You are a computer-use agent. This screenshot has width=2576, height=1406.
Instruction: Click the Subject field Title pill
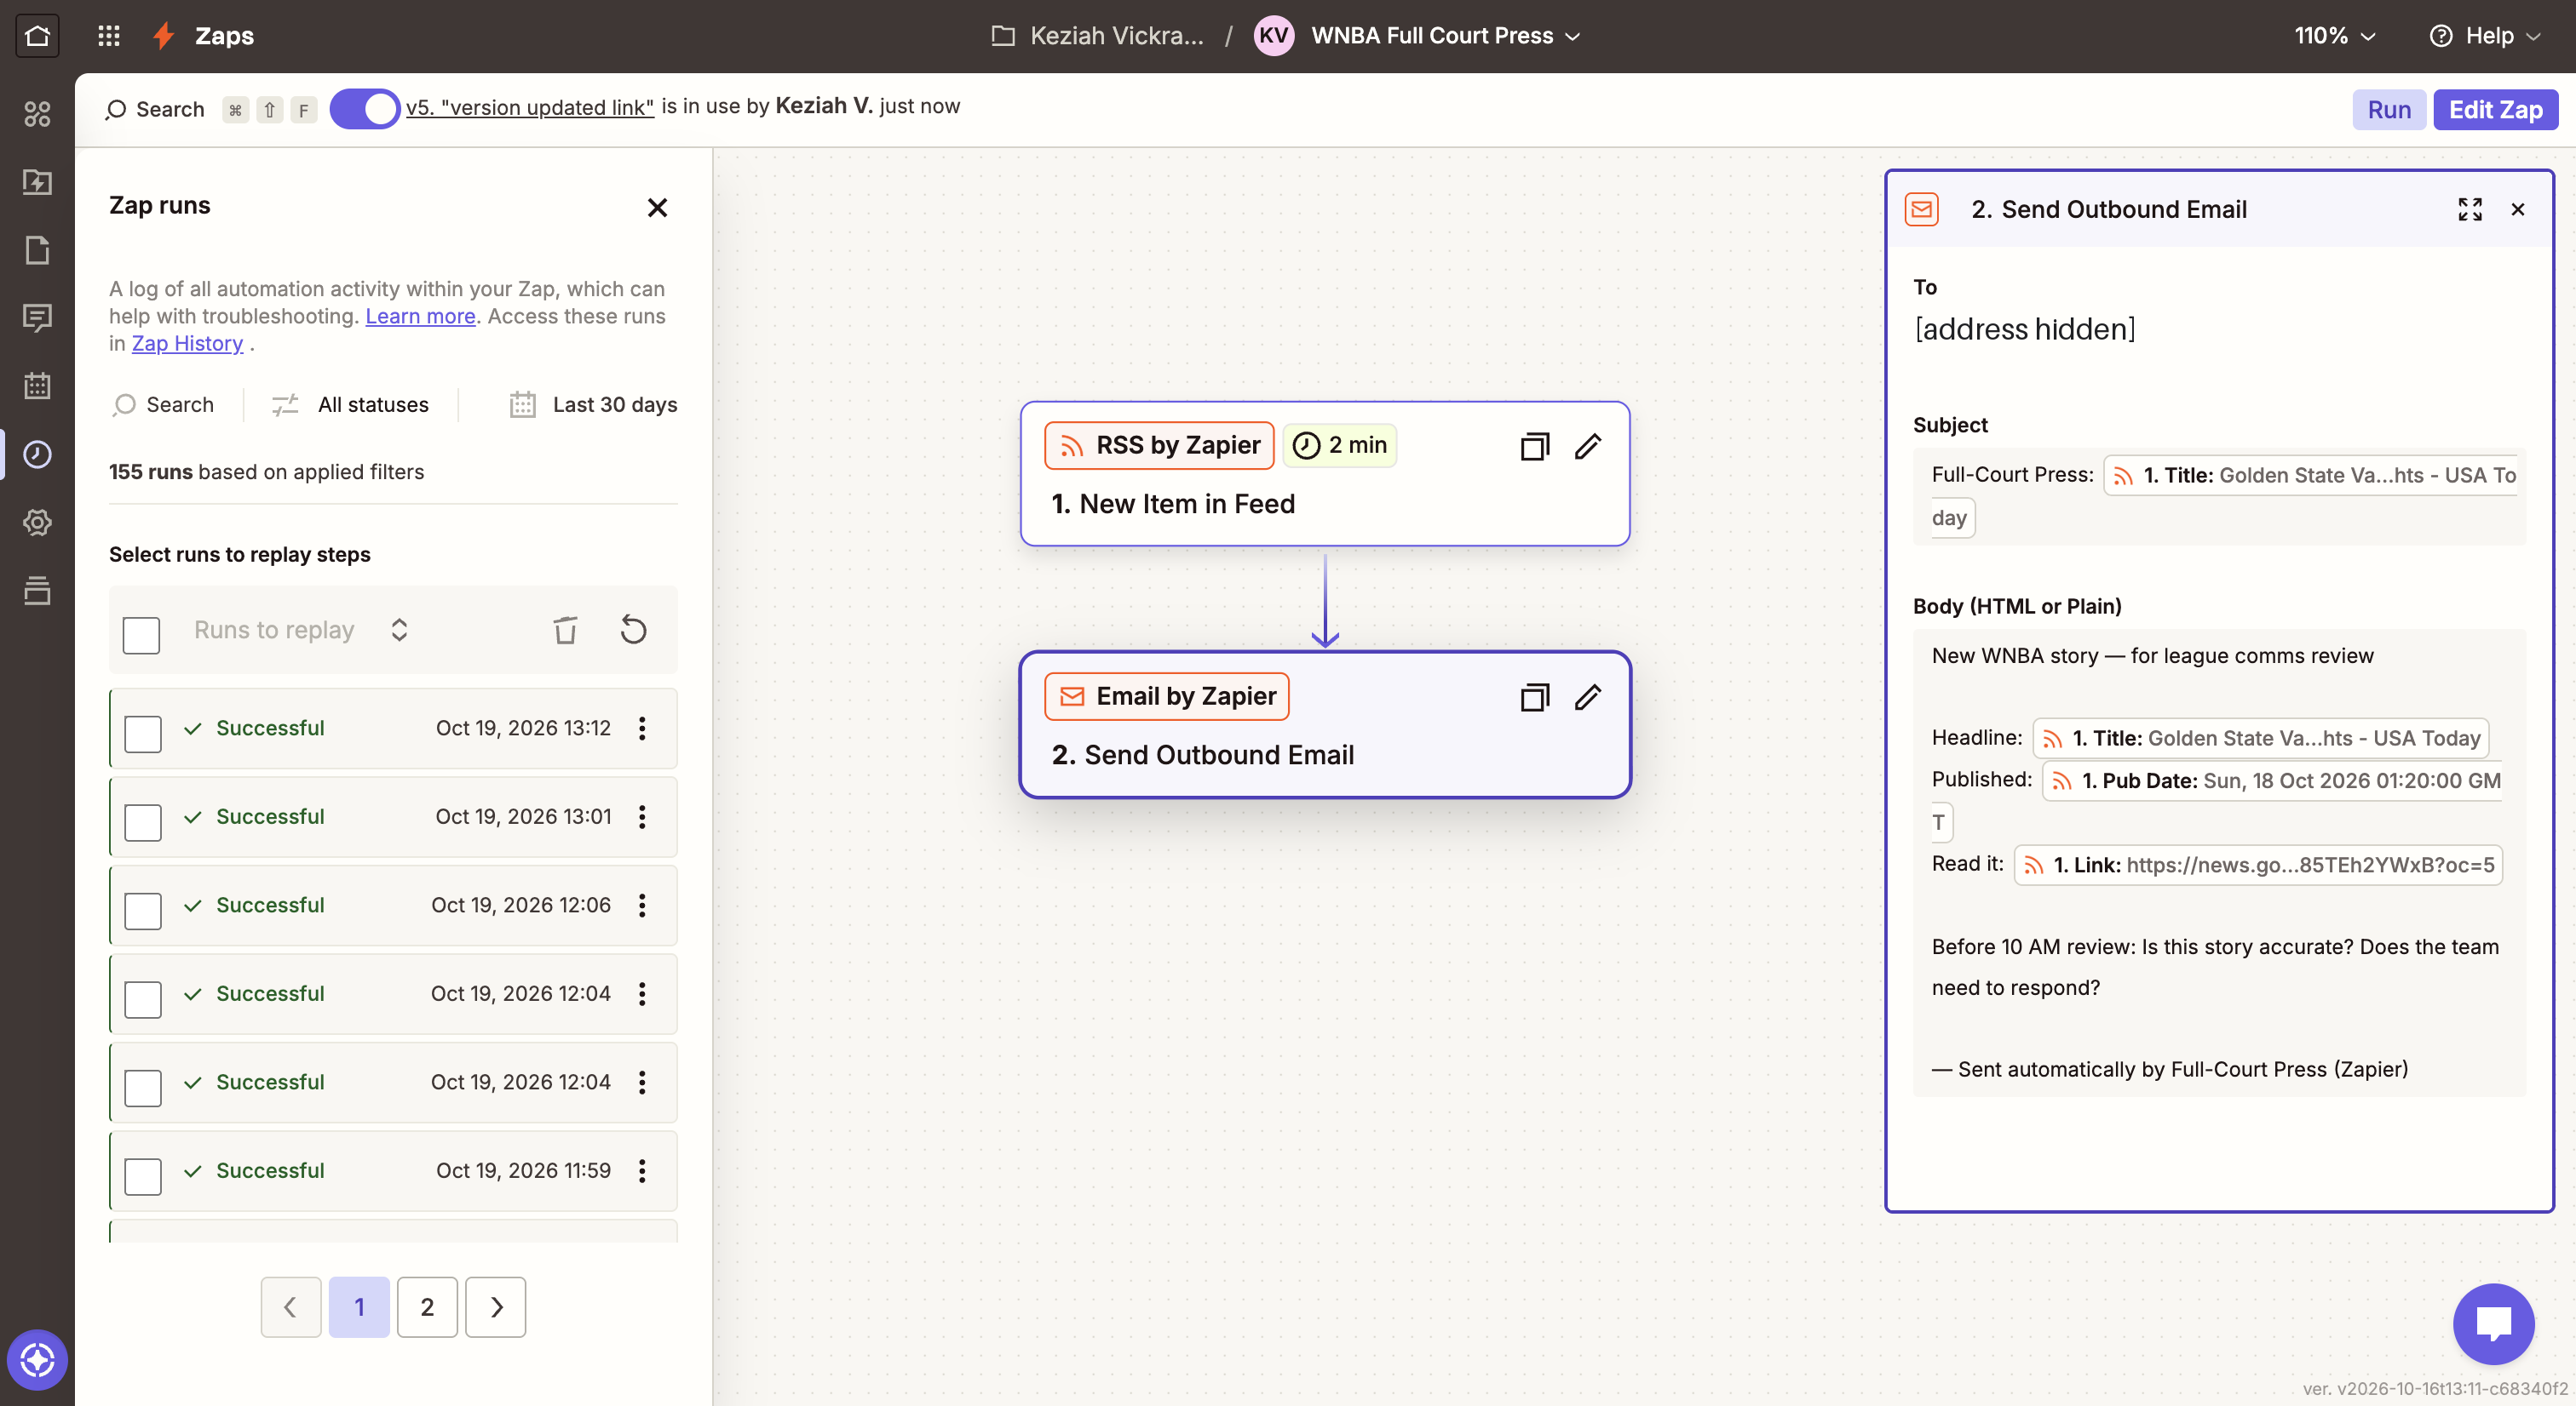click(2312, 476)
